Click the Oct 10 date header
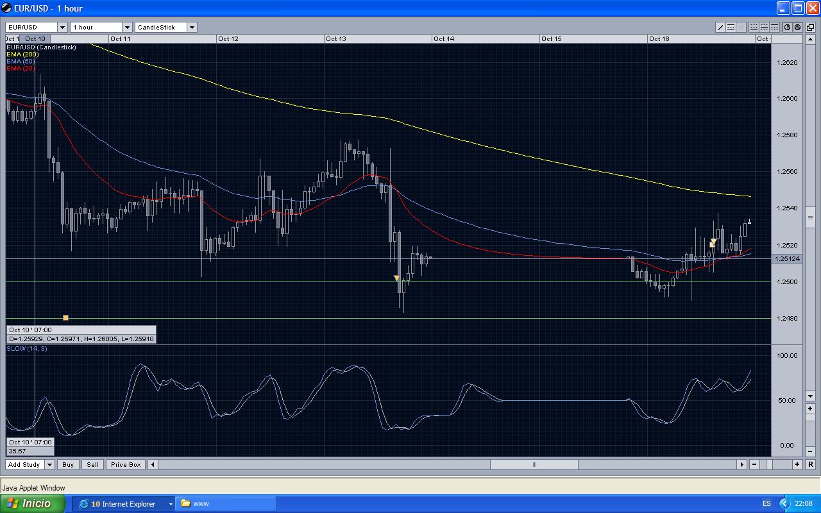This screenshot has height=513, width=821. click(35, 39)
